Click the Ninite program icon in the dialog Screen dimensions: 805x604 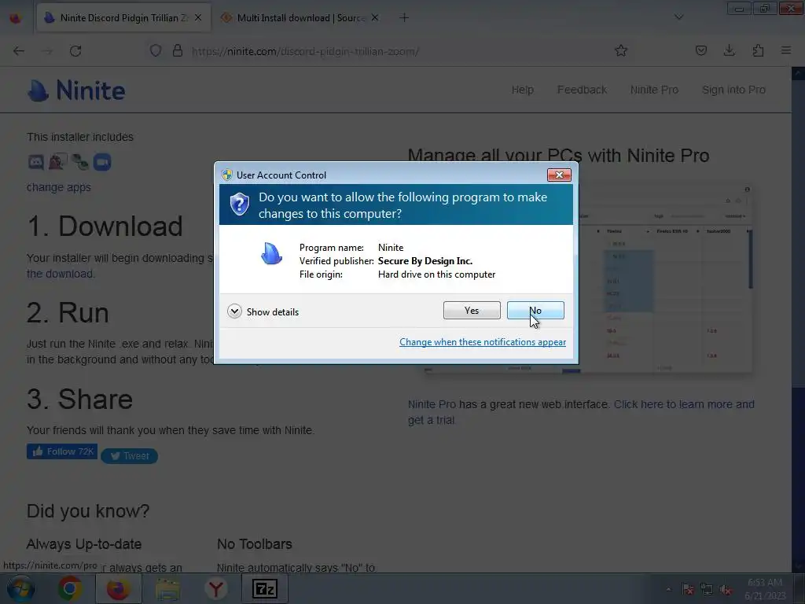[x=271, y=254]
